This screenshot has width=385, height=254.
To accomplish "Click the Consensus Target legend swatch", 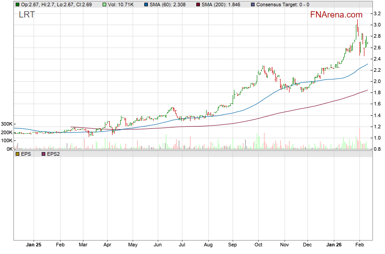I will 252,4.
